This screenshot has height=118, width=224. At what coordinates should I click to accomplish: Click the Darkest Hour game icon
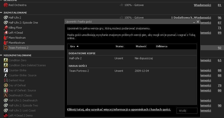6,80
